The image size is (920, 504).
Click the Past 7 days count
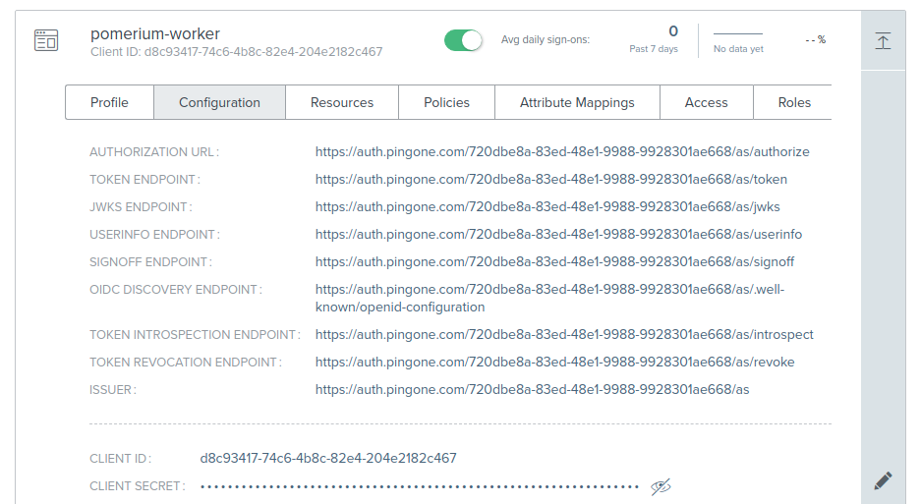click(673, 31)
